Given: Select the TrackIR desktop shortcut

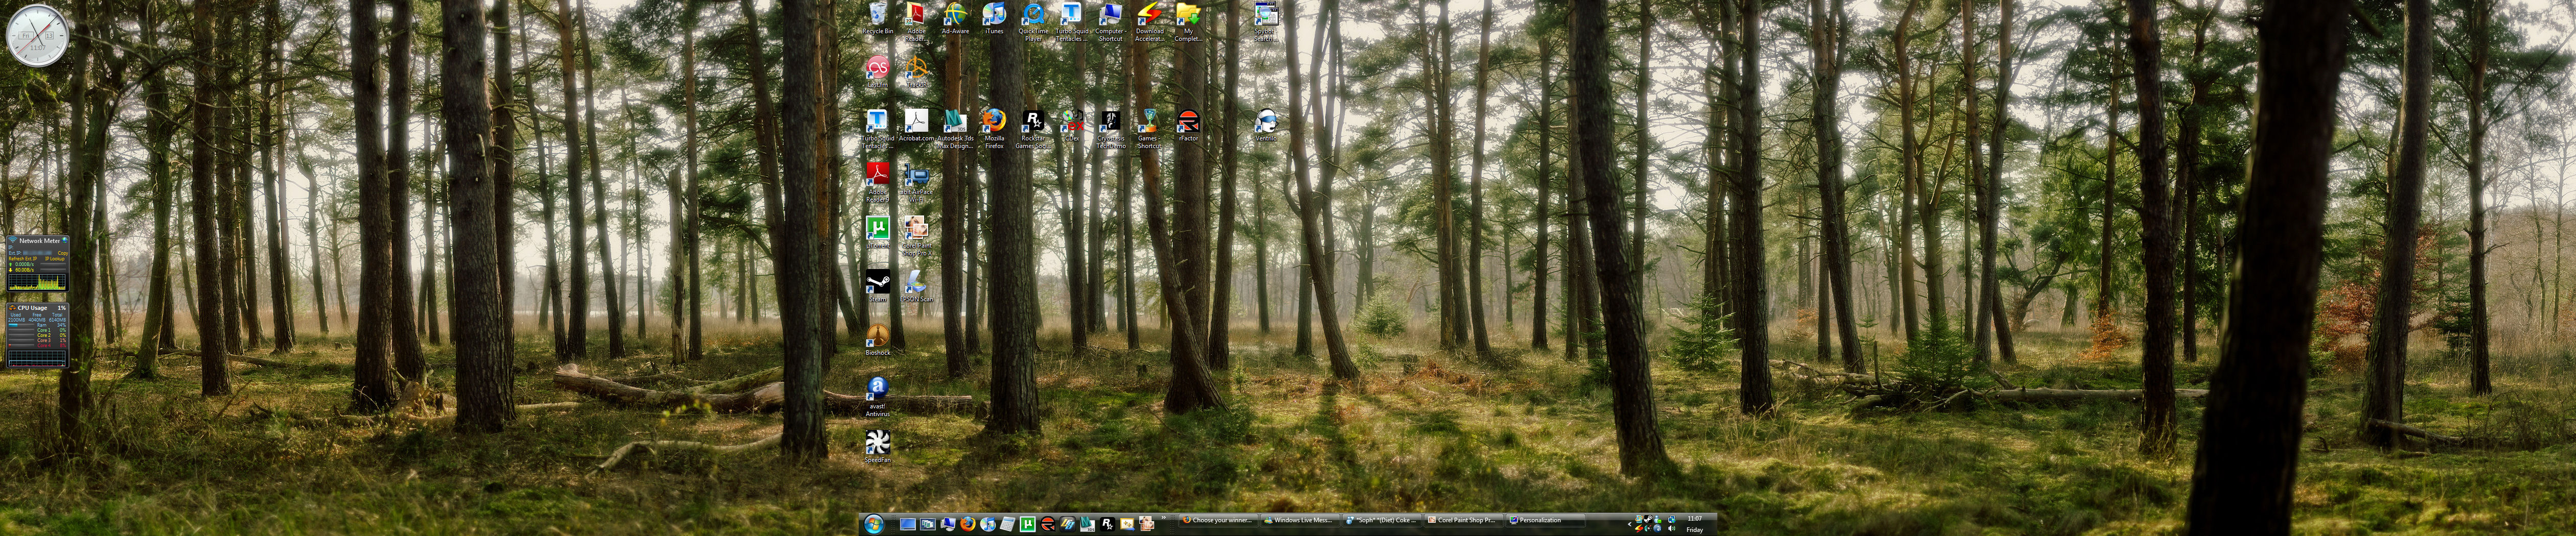Looking at the screenshot, I should coord(916,72).
